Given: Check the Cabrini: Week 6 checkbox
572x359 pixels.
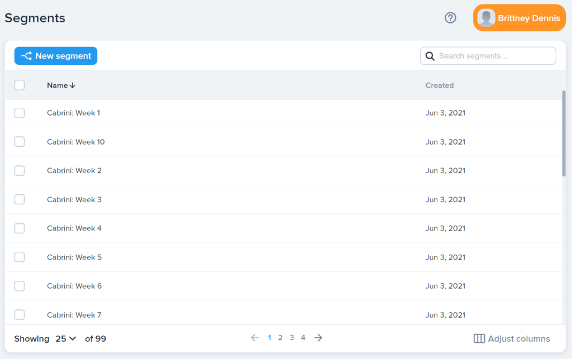Looking at the screenshot, I should (20, 286).
